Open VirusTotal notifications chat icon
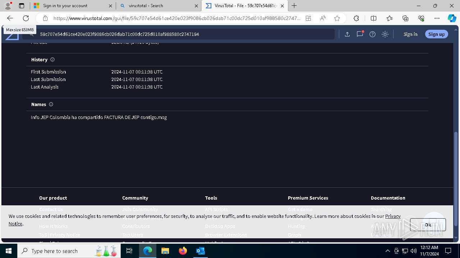The width and height of the screenshot is (460, 258). pyautogui.click(x=360, y=34)
